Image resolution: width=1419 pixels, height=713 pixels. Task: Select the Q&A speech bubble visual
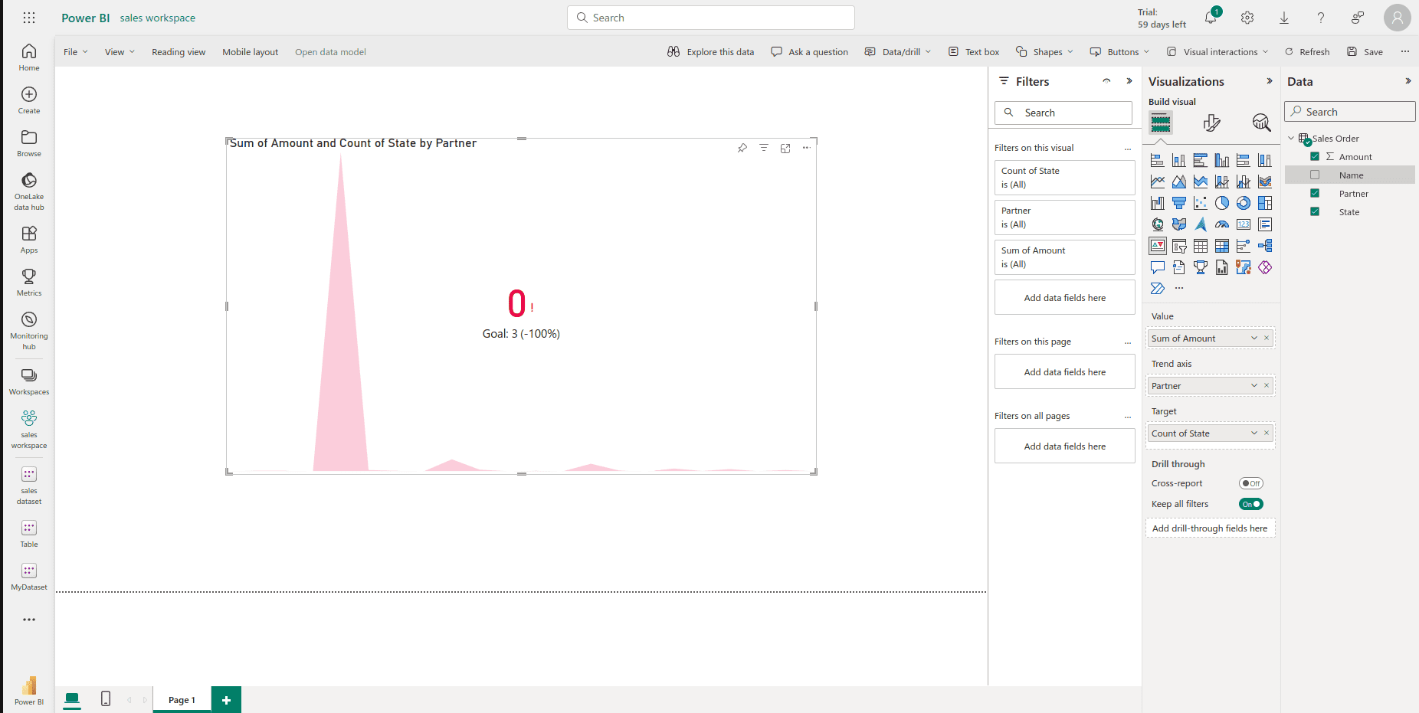tap(1158, 267)
